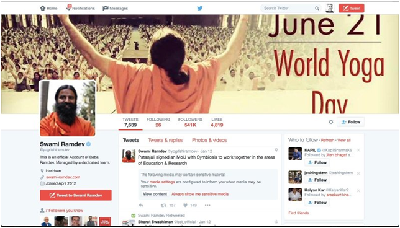Click Find friends link
400x228 pixels.
point(299,213)
